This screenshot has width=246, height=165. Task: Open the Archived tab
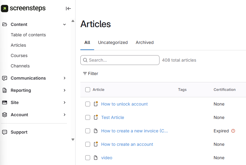click(145, 42)
